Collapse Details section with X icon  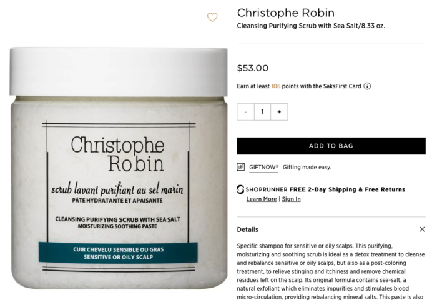[x=422, y=229]
